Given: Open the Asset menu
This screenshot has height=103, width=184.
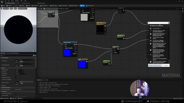Looking at the screenshot, I should coord(12,1).
